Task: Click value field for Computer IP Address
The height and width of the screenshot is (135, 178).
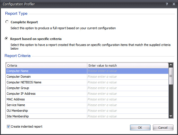Action: (x=127, y=94)
